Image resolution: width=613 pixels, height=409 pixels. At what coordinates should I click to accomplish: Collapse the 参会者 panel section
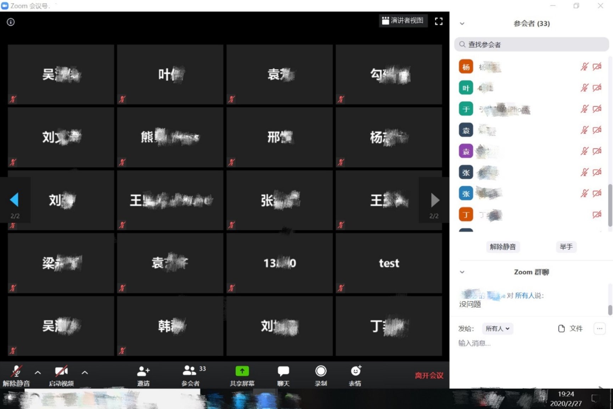pyautogui.click(x=462, y=23)
